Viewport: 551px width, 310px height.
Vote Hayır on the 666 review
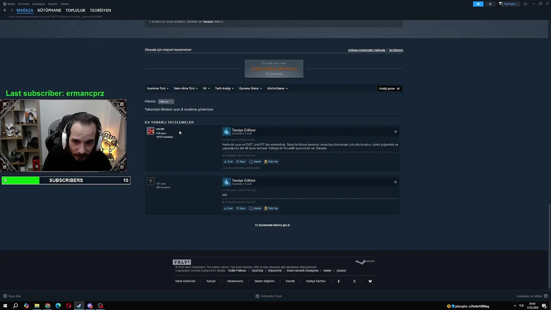tap(241, 208)
